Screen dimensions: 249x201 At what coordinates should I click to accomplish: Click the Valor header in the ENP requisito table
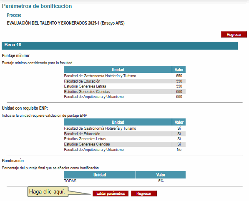[x=179, y=122]
